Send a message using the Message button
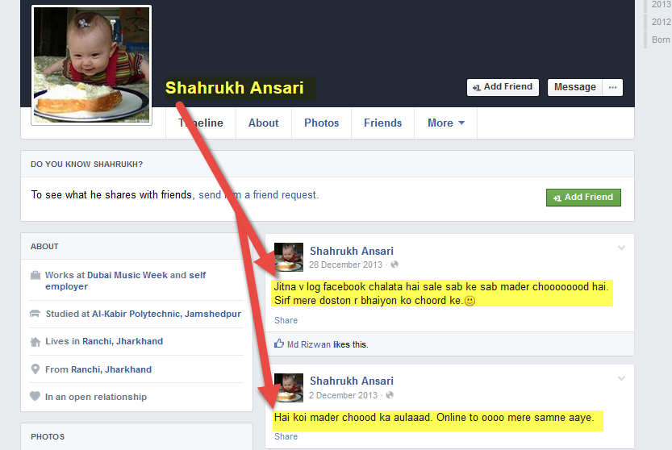This screenshot has height=450, width=672. tap(574, 87)
